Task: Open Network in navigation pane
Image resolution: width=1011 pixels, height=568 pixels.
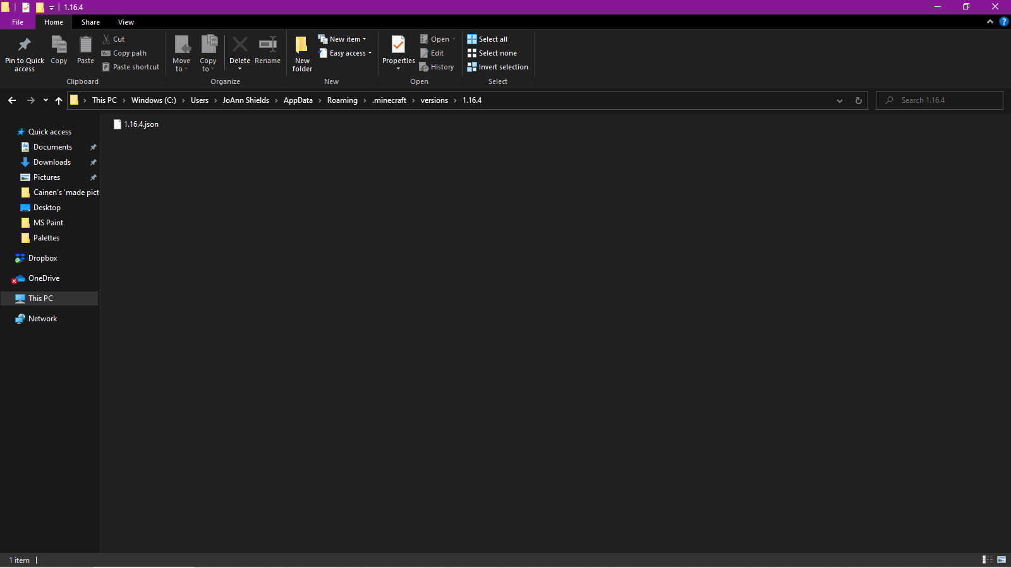Action: point(42,319)
